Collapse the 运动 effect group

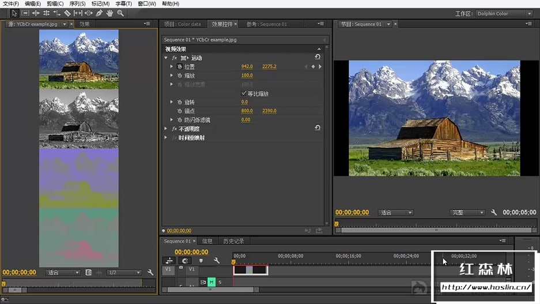click(x=166, y=58)
